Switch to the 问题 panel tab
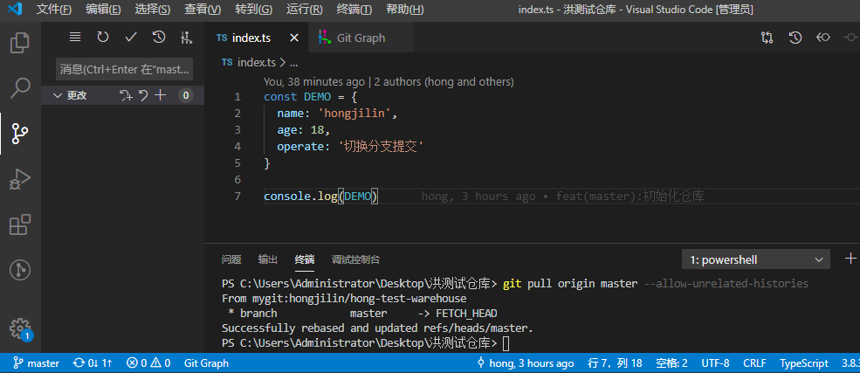860x373 pixels. click(x=230, y=259)
